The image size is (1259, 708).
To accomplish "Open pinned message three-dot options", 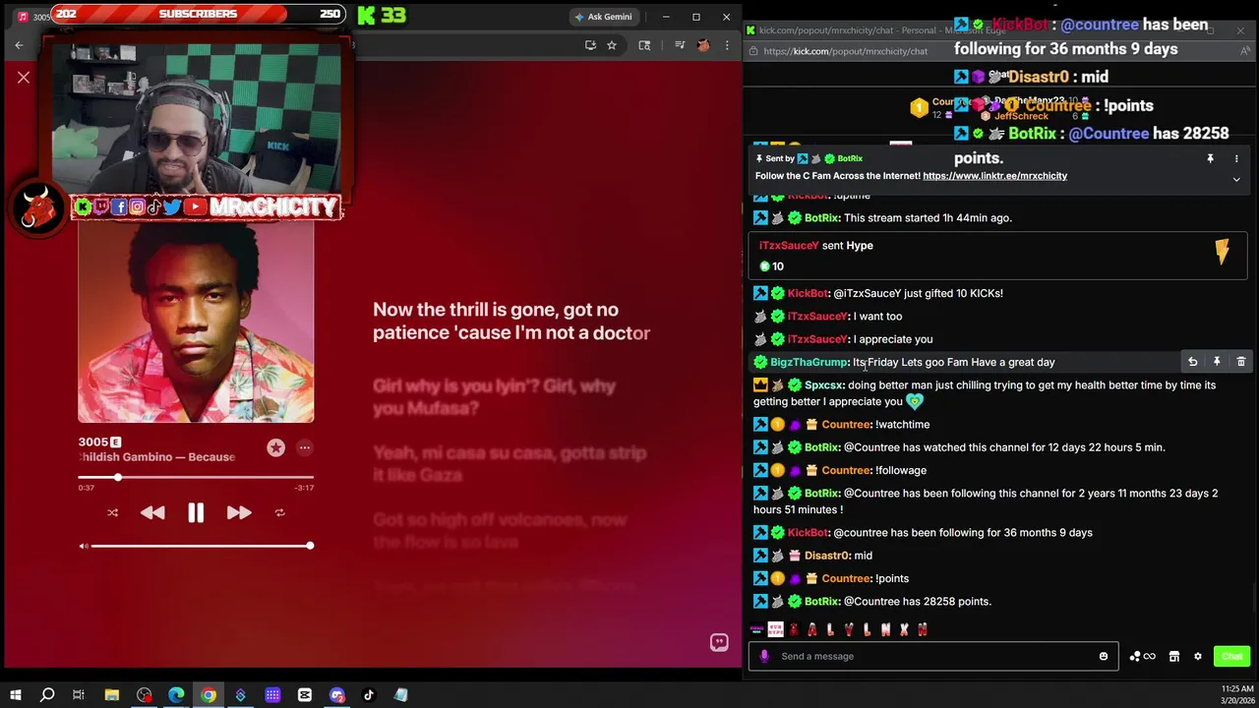I will click(1236, 158).
